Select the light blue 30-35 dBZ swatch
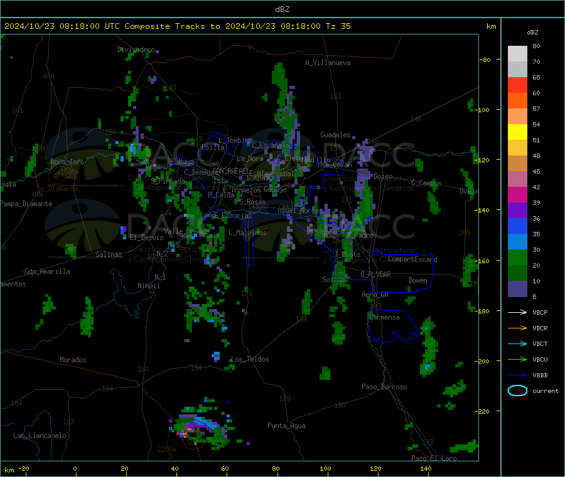The width and height of the screenshot is (565, 477). (x=517, y=242)
